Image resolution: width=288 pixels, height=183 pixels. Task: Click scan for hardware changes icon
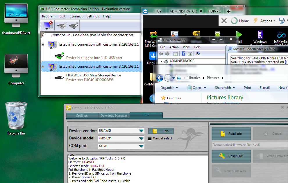[198, 53]
